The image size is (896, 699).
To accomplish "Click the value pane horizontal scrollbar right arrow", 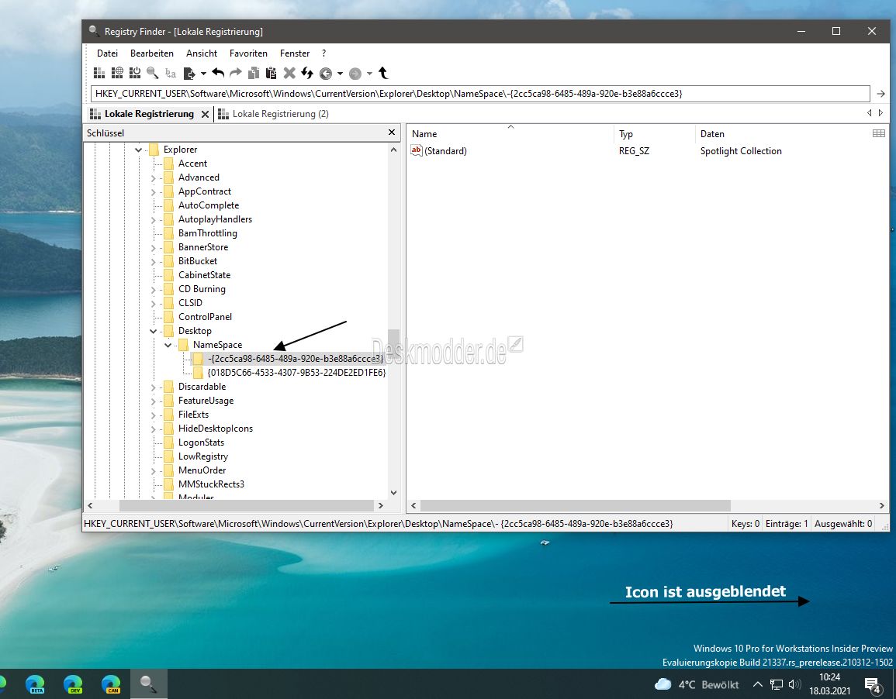I will (882, 506).
